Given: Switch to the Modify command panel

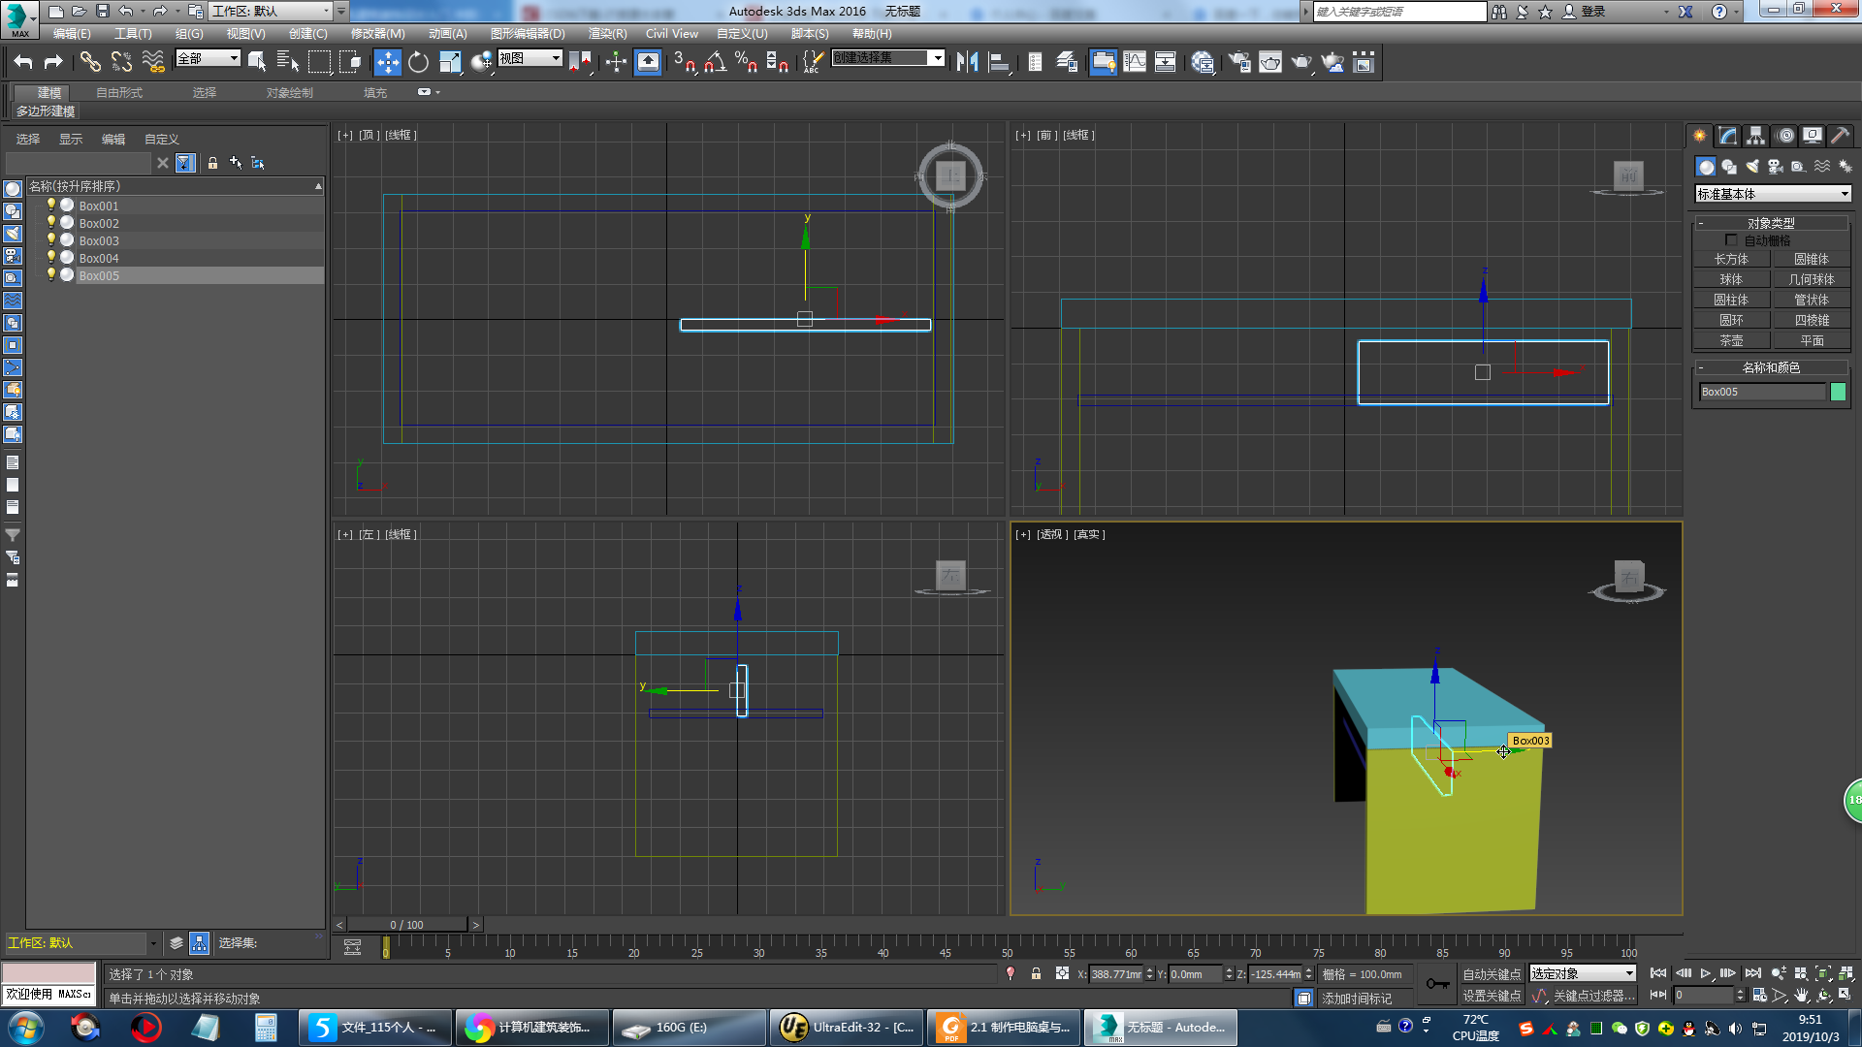Looking at the screenshot, I should point(1728,136).
